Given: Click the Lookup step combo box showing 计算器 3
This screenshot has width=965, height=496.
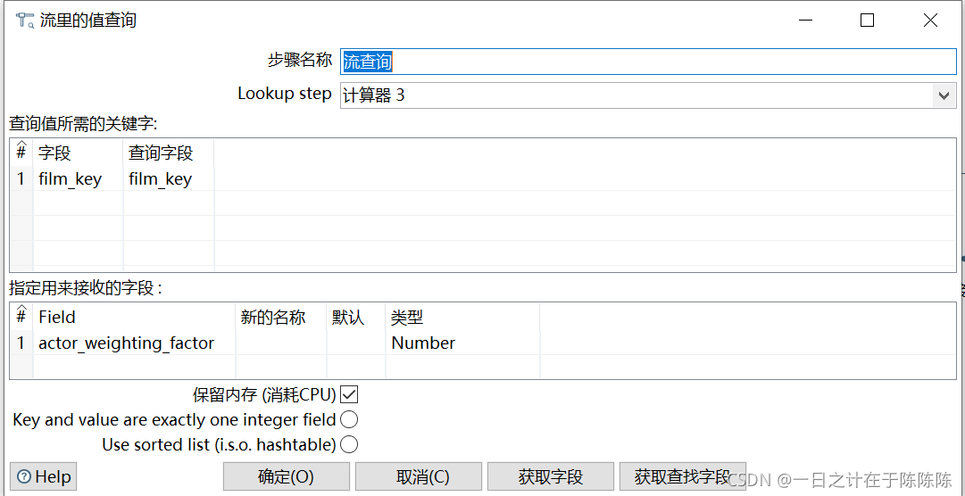Looking at the screenshot, I should tap(648, 95).
